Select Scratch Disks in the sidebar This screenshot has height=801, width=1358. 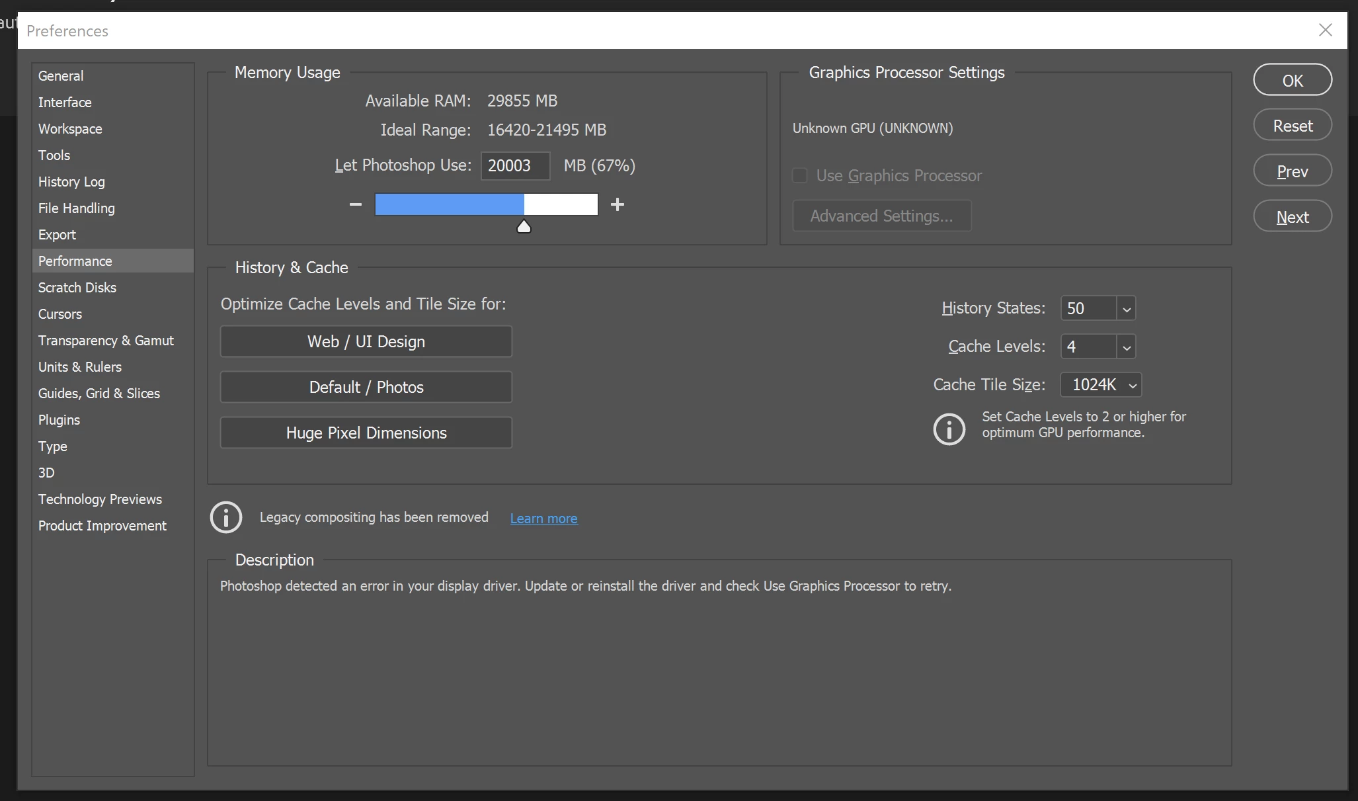pos(77,288)
